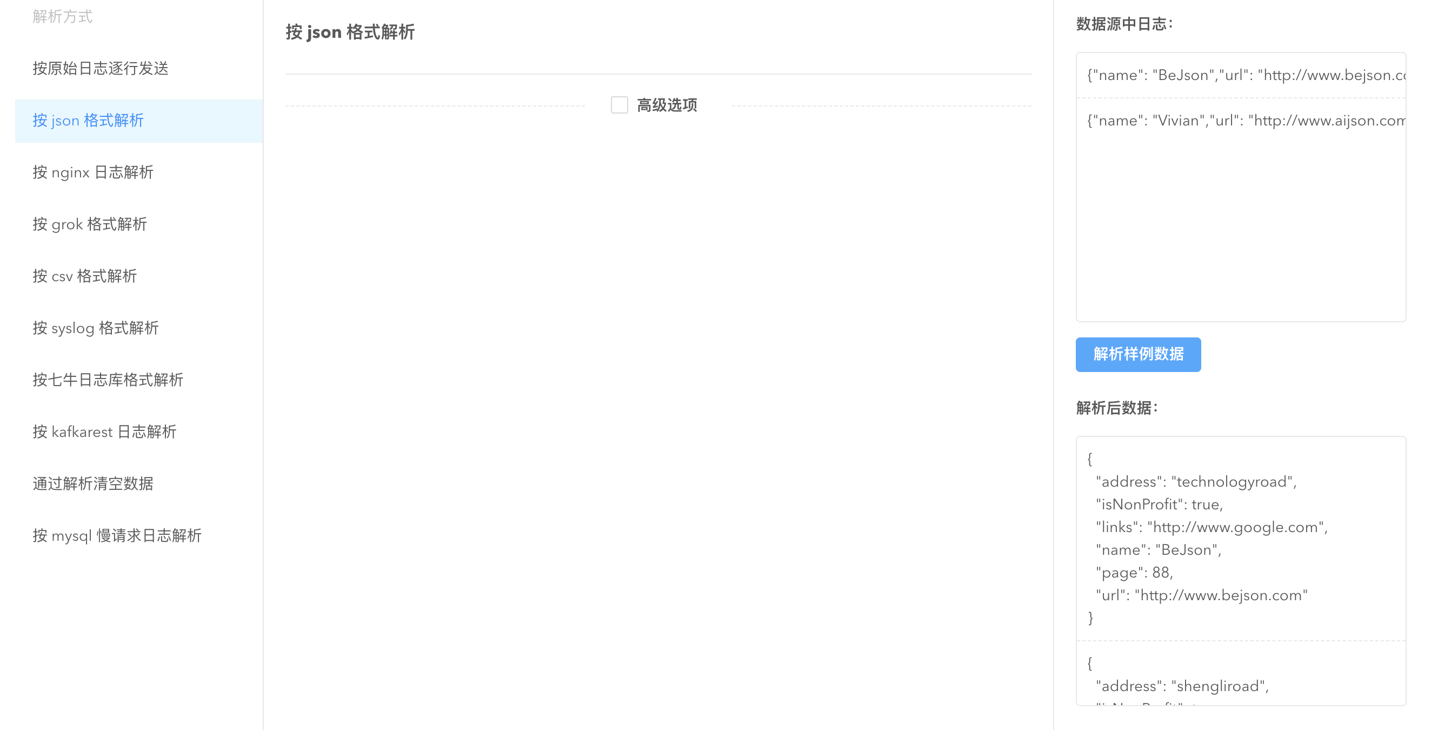The height and width of the screenshot is (730, 1451).
Task: Click the google.com links line
Action: pyautogui.click(x=1212, y=527)
